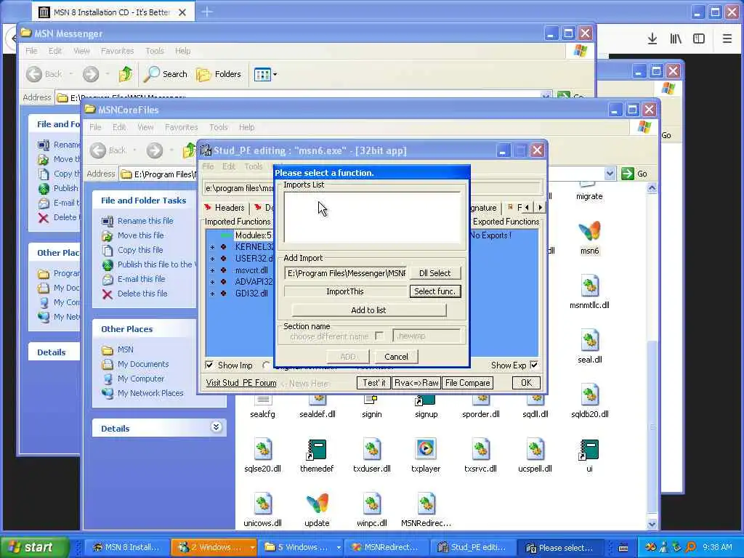Expand the USER32 module tree node
This screenshot has width=744, height=558.
pos(212,259)
